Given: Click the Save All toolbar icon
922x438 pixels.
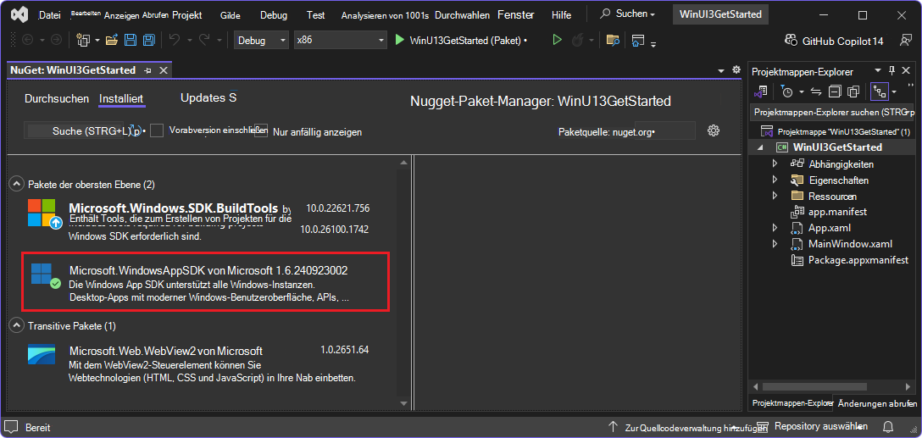Looking at the screenshot, I should (x=149, y=41).
